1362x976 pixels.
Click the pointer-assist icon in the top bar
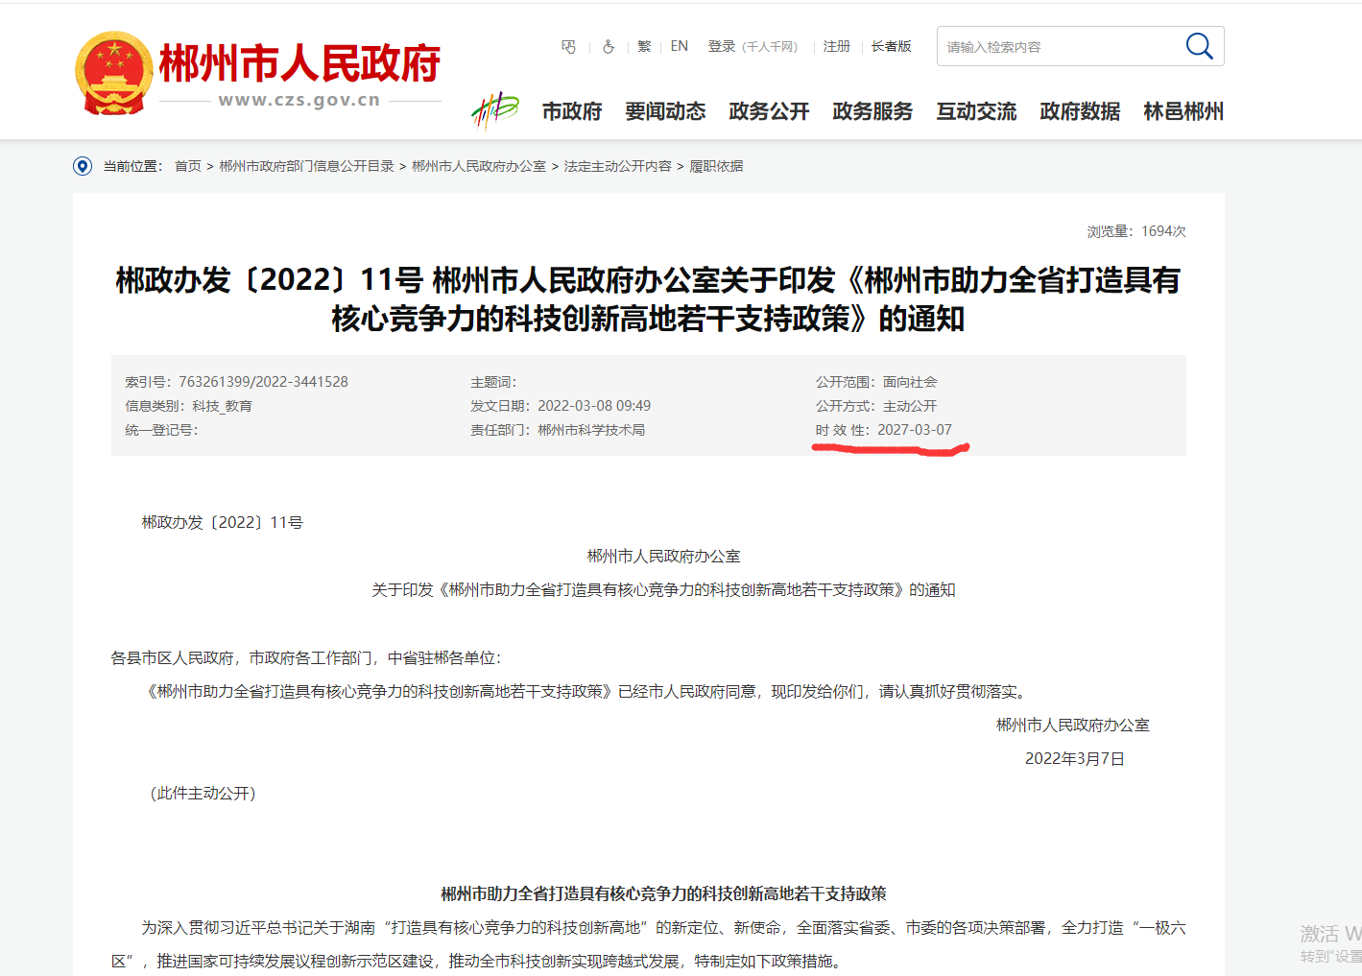tap(568, 46)
